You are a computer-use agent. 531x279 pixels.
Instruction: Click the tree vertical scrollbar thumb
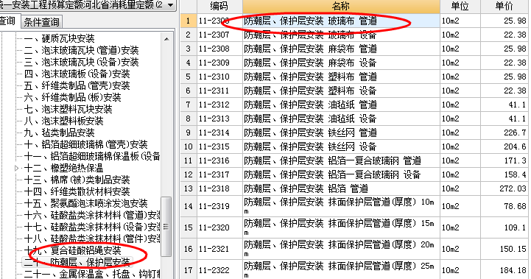pos(166,227)
